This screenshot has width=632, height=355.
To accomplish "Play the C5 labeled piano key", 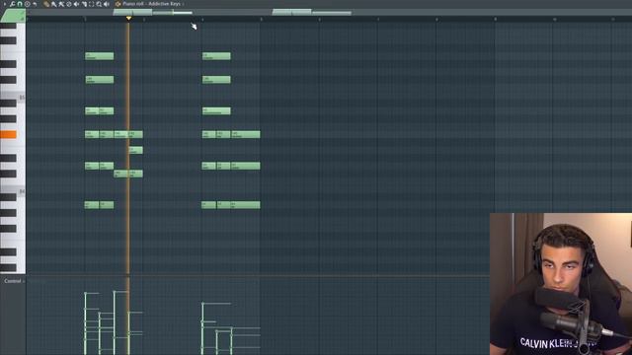I will tap(21, 98).
